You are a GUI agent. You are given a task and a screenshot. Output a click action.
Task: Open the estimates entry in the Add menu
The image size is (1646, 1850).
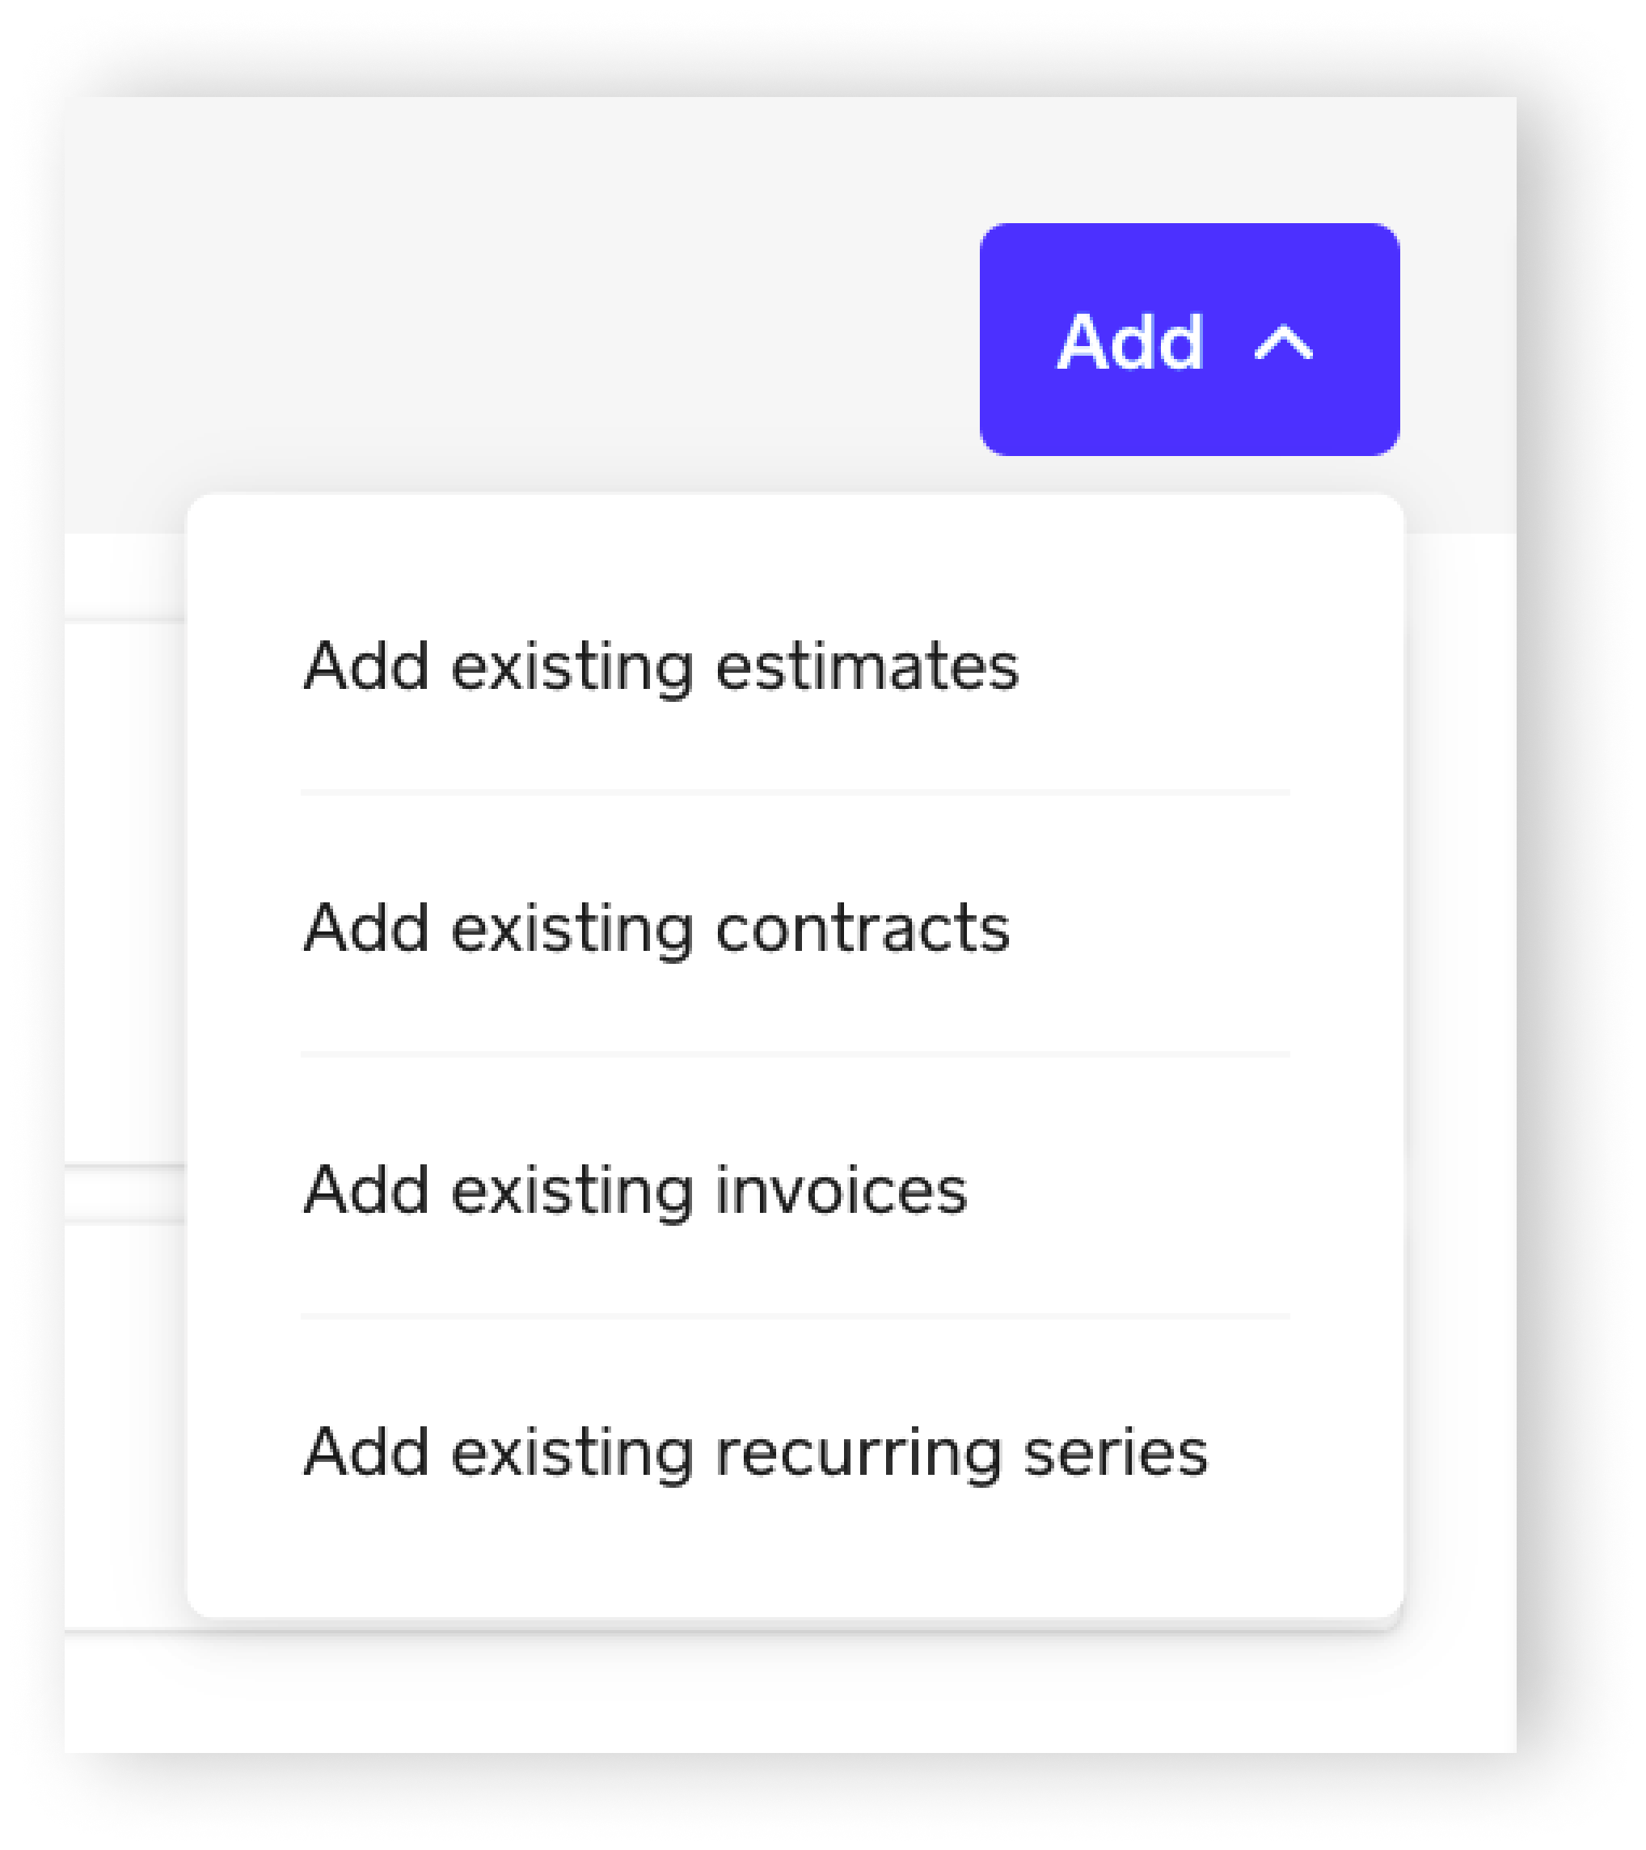pyautogui.click(x=795, y=667)
